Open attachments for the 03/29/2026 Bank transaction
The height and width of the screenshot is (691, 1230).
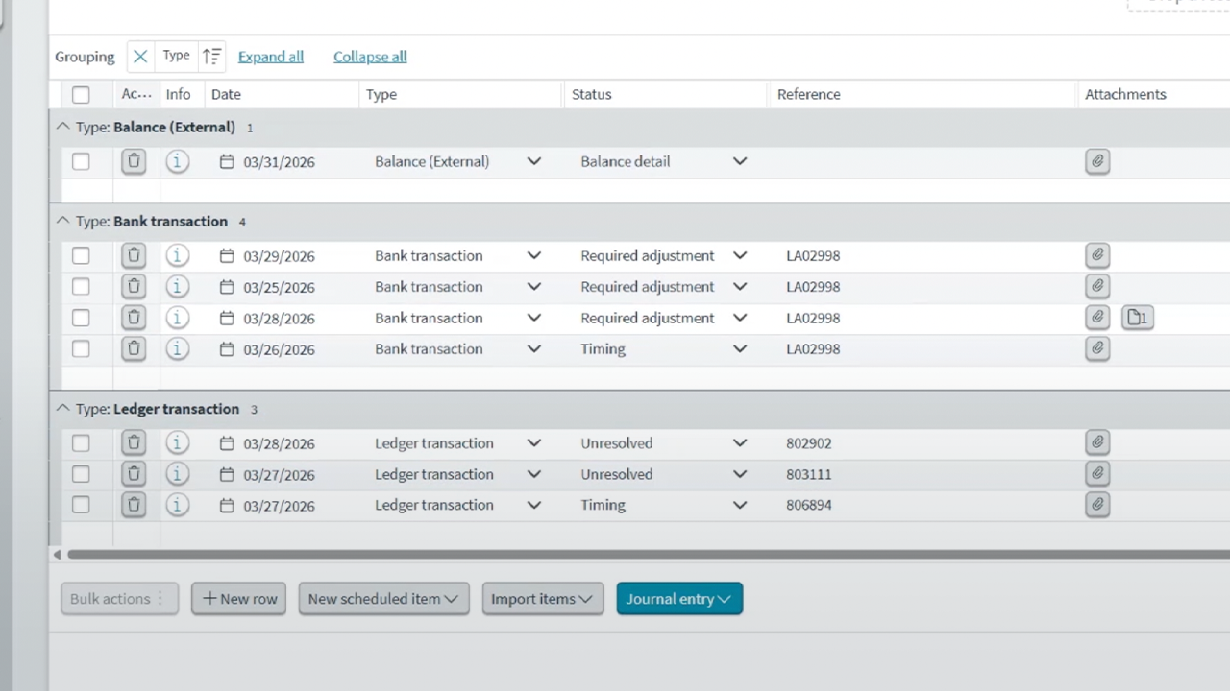pos(1097,255)
